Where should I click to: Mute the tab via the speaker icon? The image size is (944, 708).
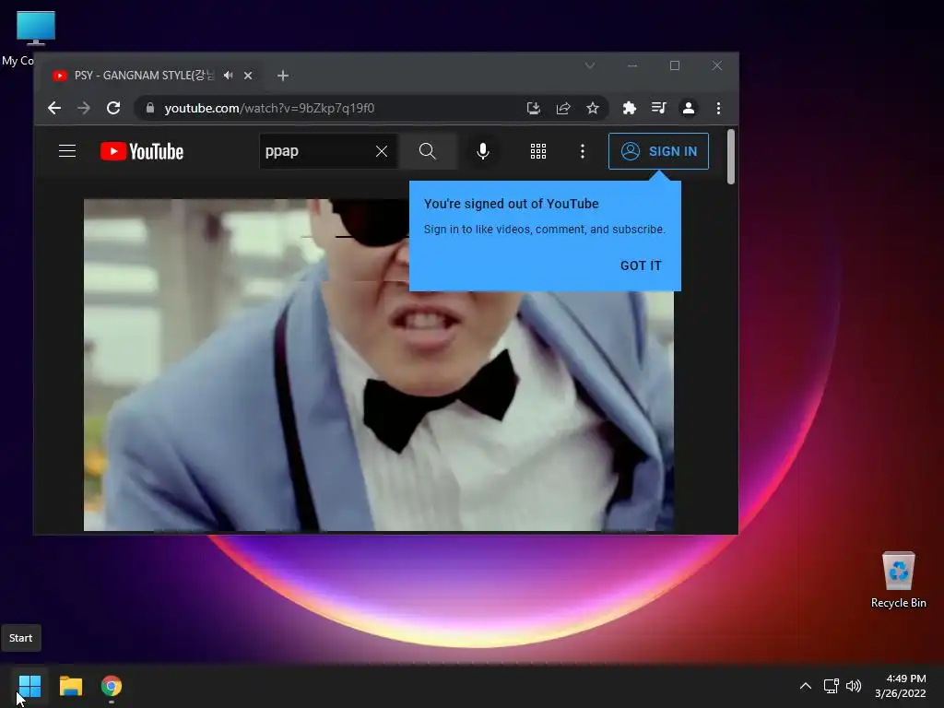click(x=229, y=76)
